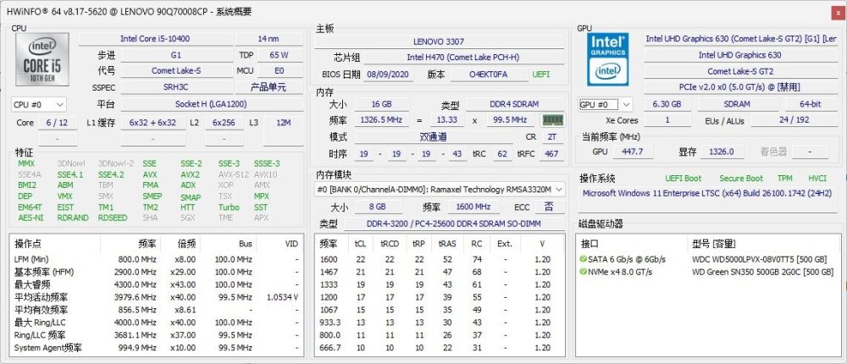Click the Intel Core i5 10th Gen logo
This screenshot has height=364, width=847.
click(42, 59)
